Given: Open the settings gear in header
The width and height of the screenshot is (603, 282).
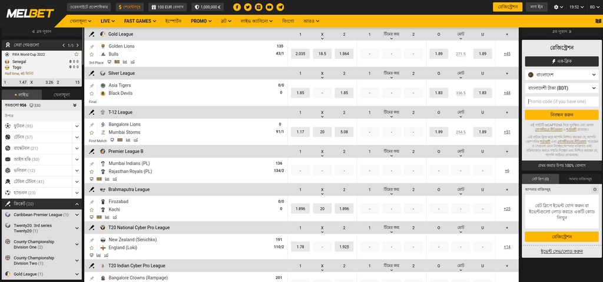Looking at the screenshot, I should click(x=558, y=7).
